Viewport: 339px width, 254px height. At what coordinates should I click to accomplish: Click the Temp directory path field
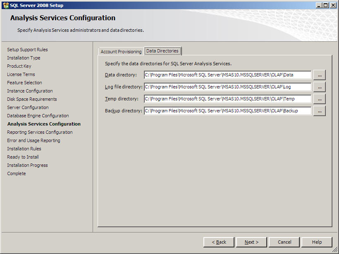pos(228,99)
